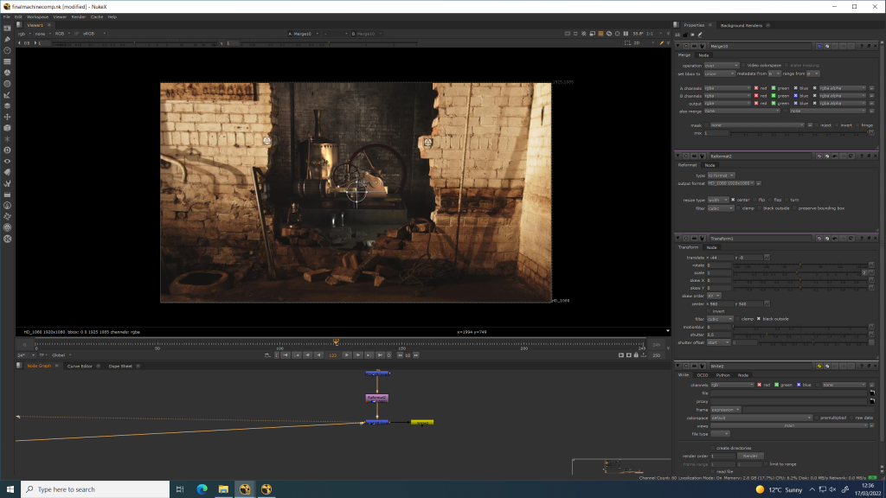
Task: Open the Channel nodes menu
Action: tap(7, 62)
